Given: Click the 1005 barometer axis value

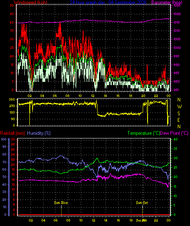Looking at the screenshot, I should pyautogui.click(x=177, y=39).
